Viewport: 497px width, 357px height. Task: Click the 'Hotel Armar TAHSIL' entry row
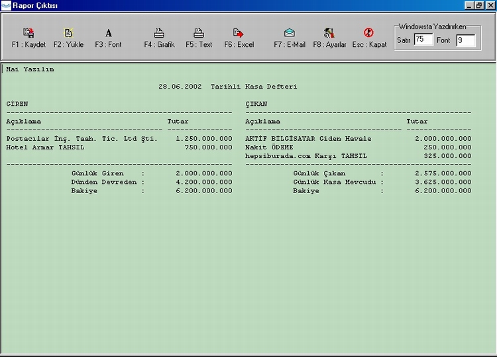click(x=45, y=147)
